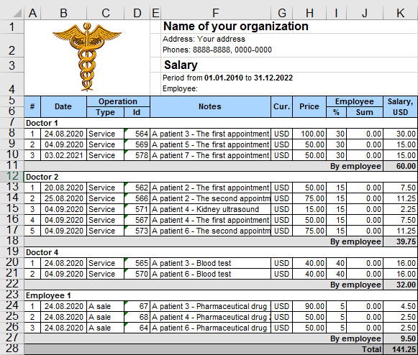Click the select-all corner triangle
This screenshot has height=355, width=418.
[x=17, y=13]
